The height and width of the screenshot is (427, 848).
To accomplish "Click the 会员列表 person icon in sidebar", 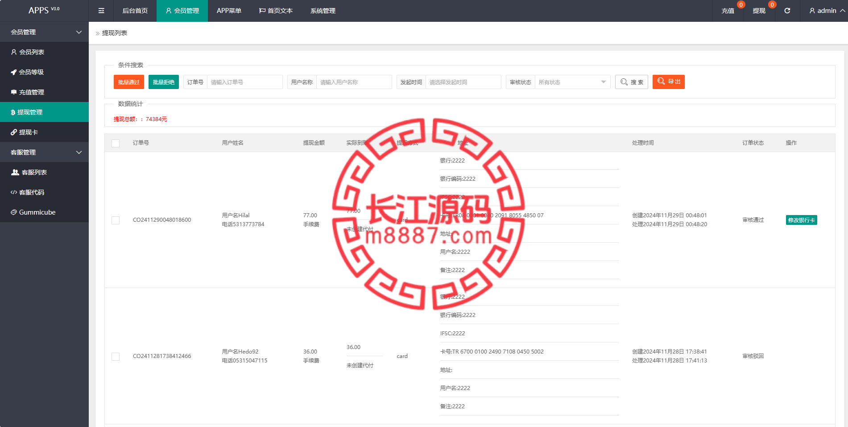I will point(14,52).
